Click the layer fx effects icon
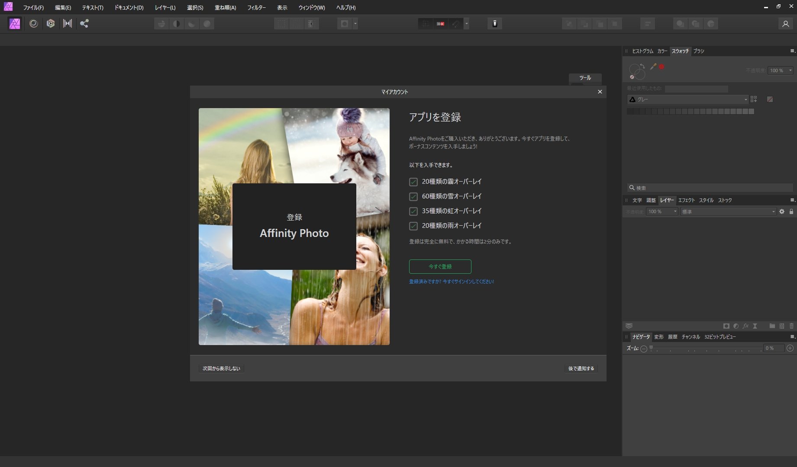Screen dimensions: 797x467 tap(745, 326)
